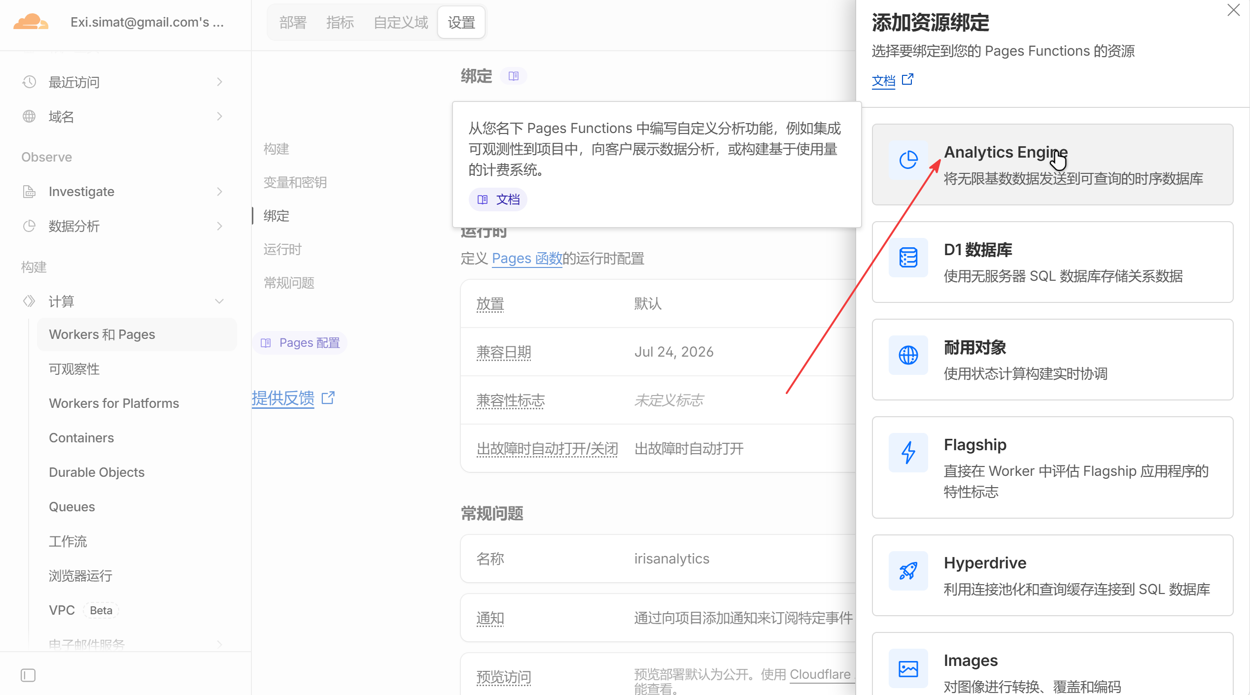Choose the Flagship binding card
Viewport: 1250px width, 695px height.
pyautogui.click(x=1052, y=467)
